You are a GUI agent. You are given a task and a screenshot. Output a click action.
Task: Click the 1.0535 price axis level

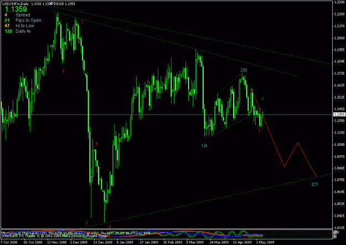(339, 203)
